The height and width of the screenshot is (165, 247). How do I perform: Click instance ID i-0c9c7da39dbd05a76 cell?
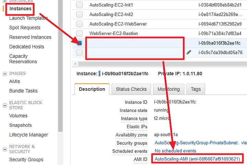(x=220, y=52)
